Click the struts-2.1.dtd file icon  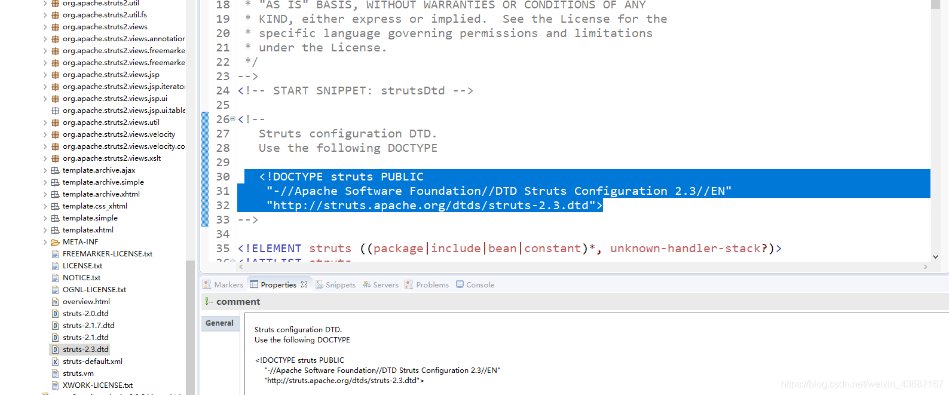[55, 338]
